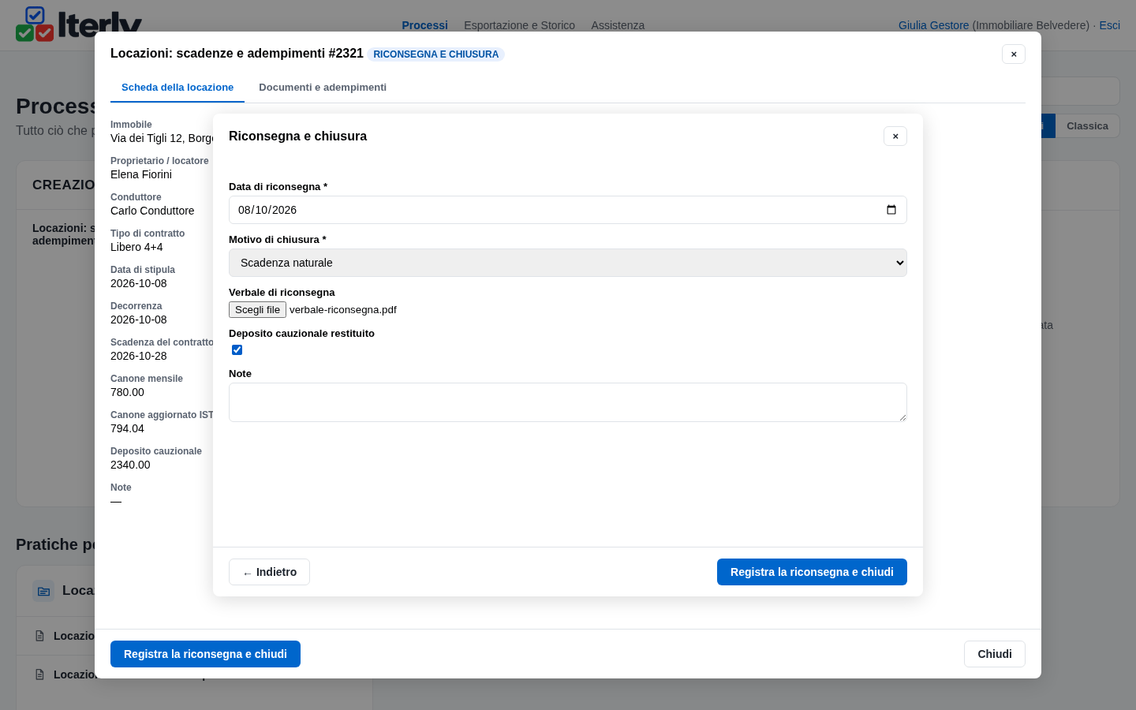Click the Esci logout link

1109,25
